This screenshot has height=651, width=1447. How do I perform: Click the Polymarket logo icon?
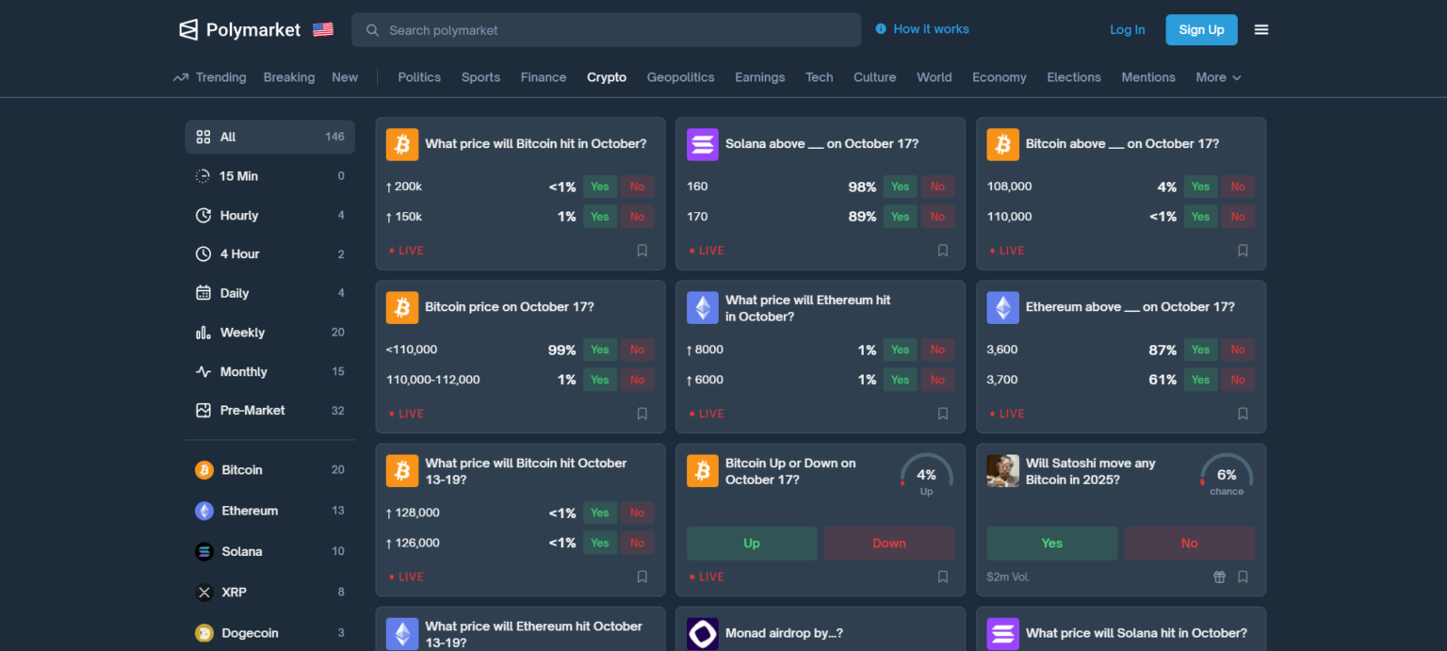pyautogui.click(x=188, y=30)
